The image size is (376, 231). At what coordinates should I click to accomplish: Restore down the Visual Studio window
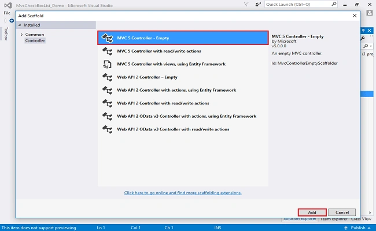pyautogui.click(x=357, y=5)
